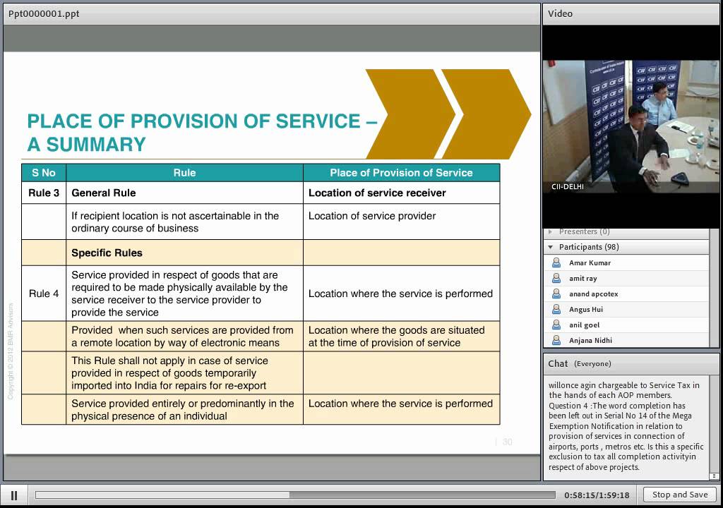Click the S No column header
Viewport: 723px width, 508px height.
tap(44, 173)
